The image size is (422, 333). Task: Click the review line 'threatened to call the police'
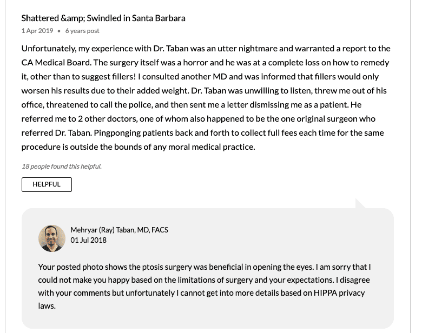(x=192, y=105)
